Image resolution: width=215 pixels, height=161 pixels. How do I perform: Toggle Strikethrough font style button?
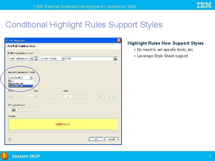[115, 97]
